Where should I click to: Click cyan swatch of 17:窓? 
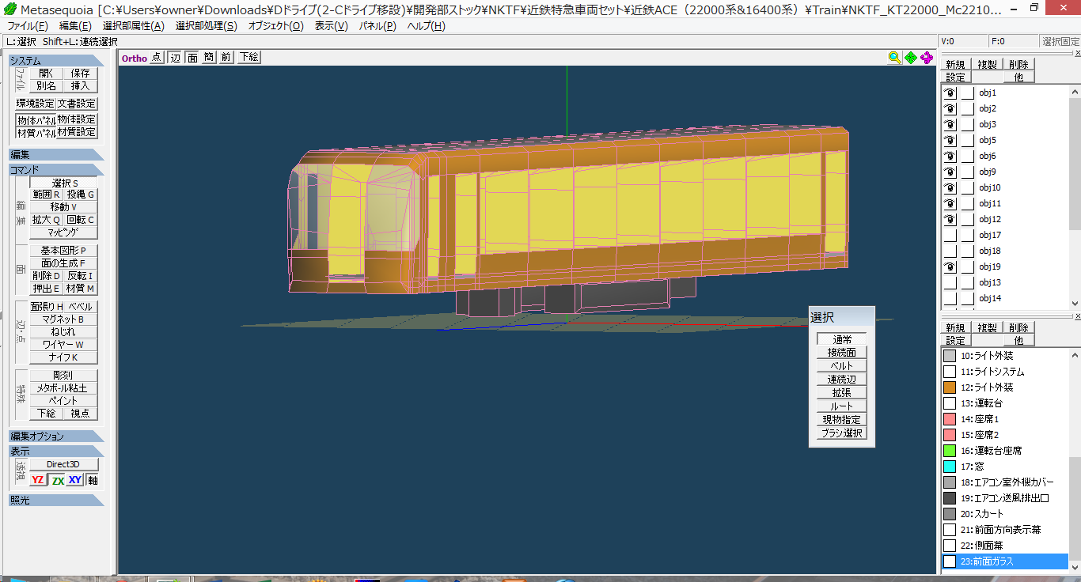click(950, 467)
